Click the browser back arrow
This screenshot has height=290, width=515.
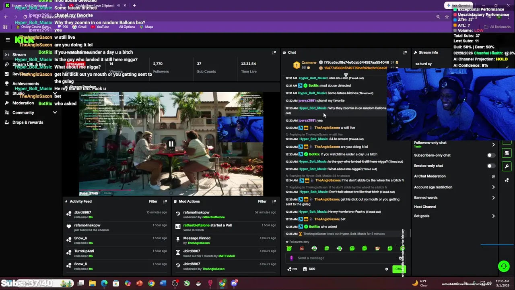click(6, 17)
